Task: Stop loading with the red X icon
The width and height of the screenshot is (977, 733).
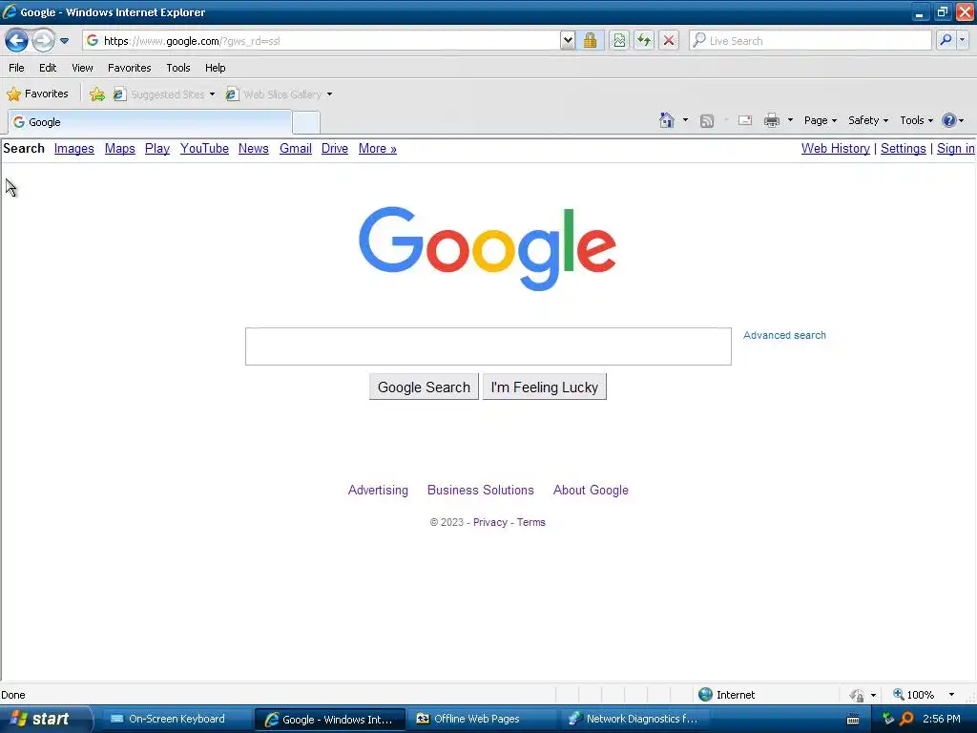Action: pos(669,40)
